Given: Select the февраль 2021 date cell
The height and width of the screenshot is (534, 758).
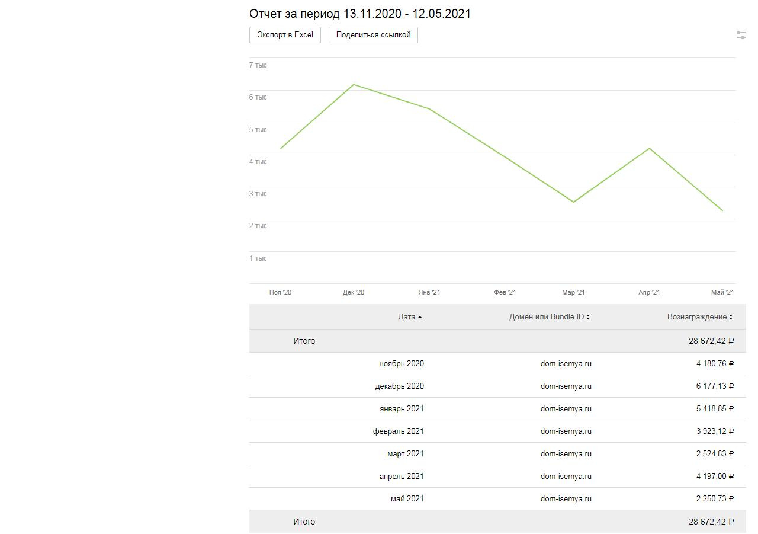Looking at the screenshot, I should coord(398,431).
